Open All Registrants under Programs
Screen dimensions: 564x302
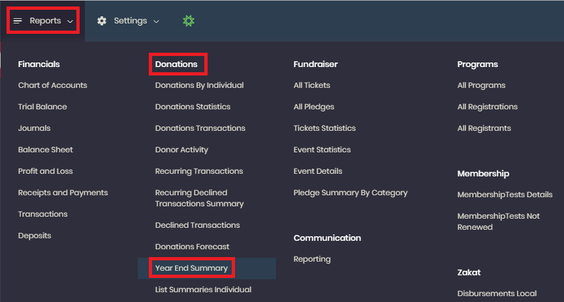(x=484, y=128)
